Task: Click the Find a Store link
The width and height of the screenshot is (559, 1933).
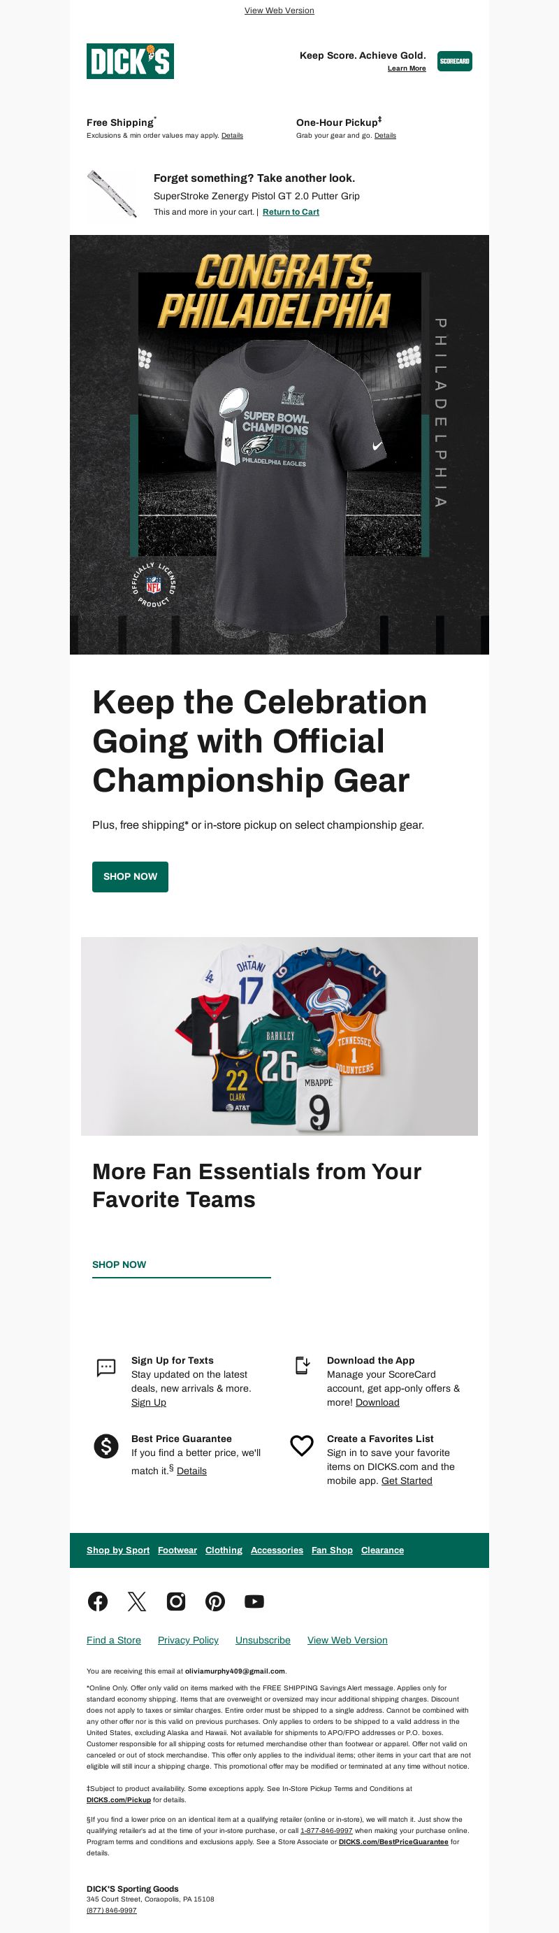Action: (114, 1641)
